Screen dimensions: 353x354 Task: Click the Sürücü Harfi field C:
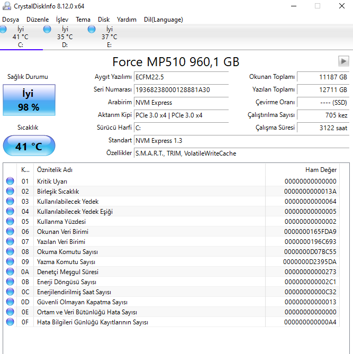181,128
